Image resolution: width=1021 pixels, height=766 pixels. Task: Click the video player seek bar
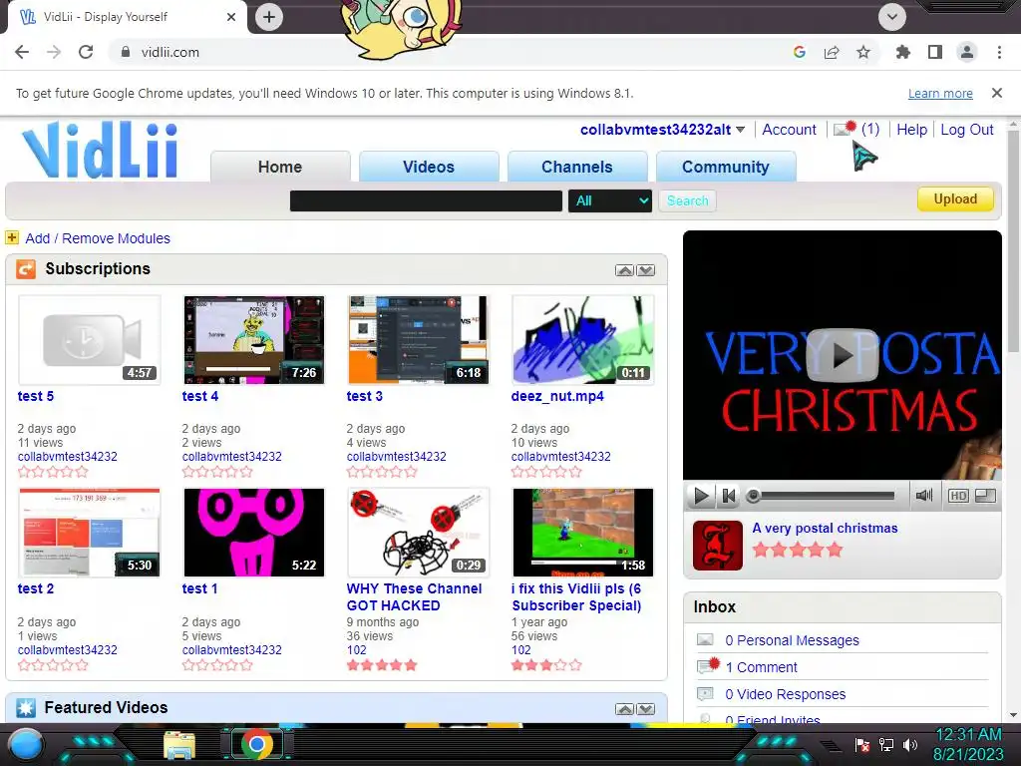click(x=823, y=497)
